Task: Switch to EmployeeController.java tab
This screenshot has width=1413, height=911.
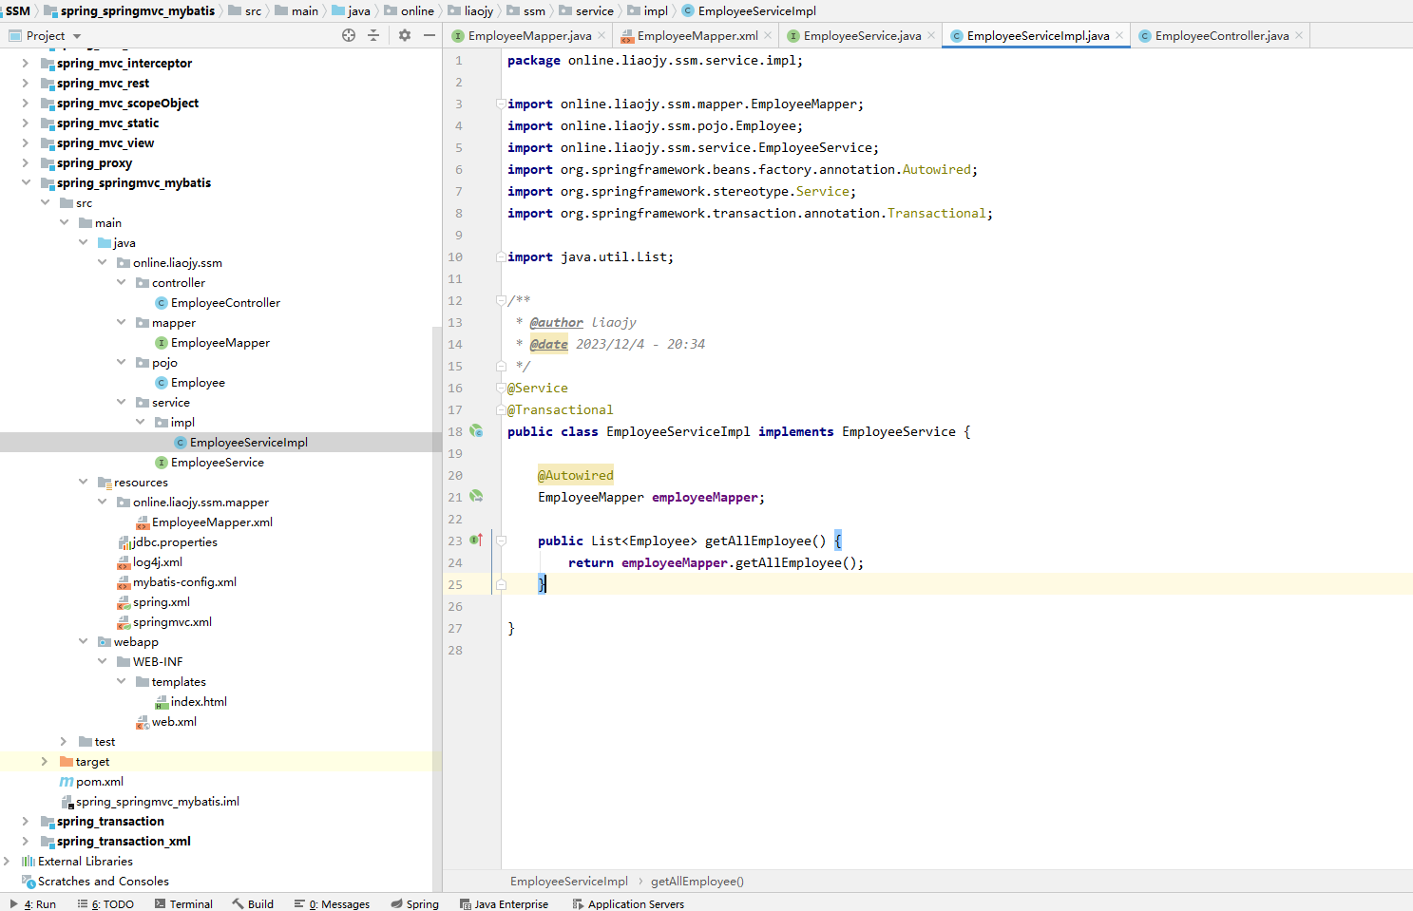Action: 1222,36
